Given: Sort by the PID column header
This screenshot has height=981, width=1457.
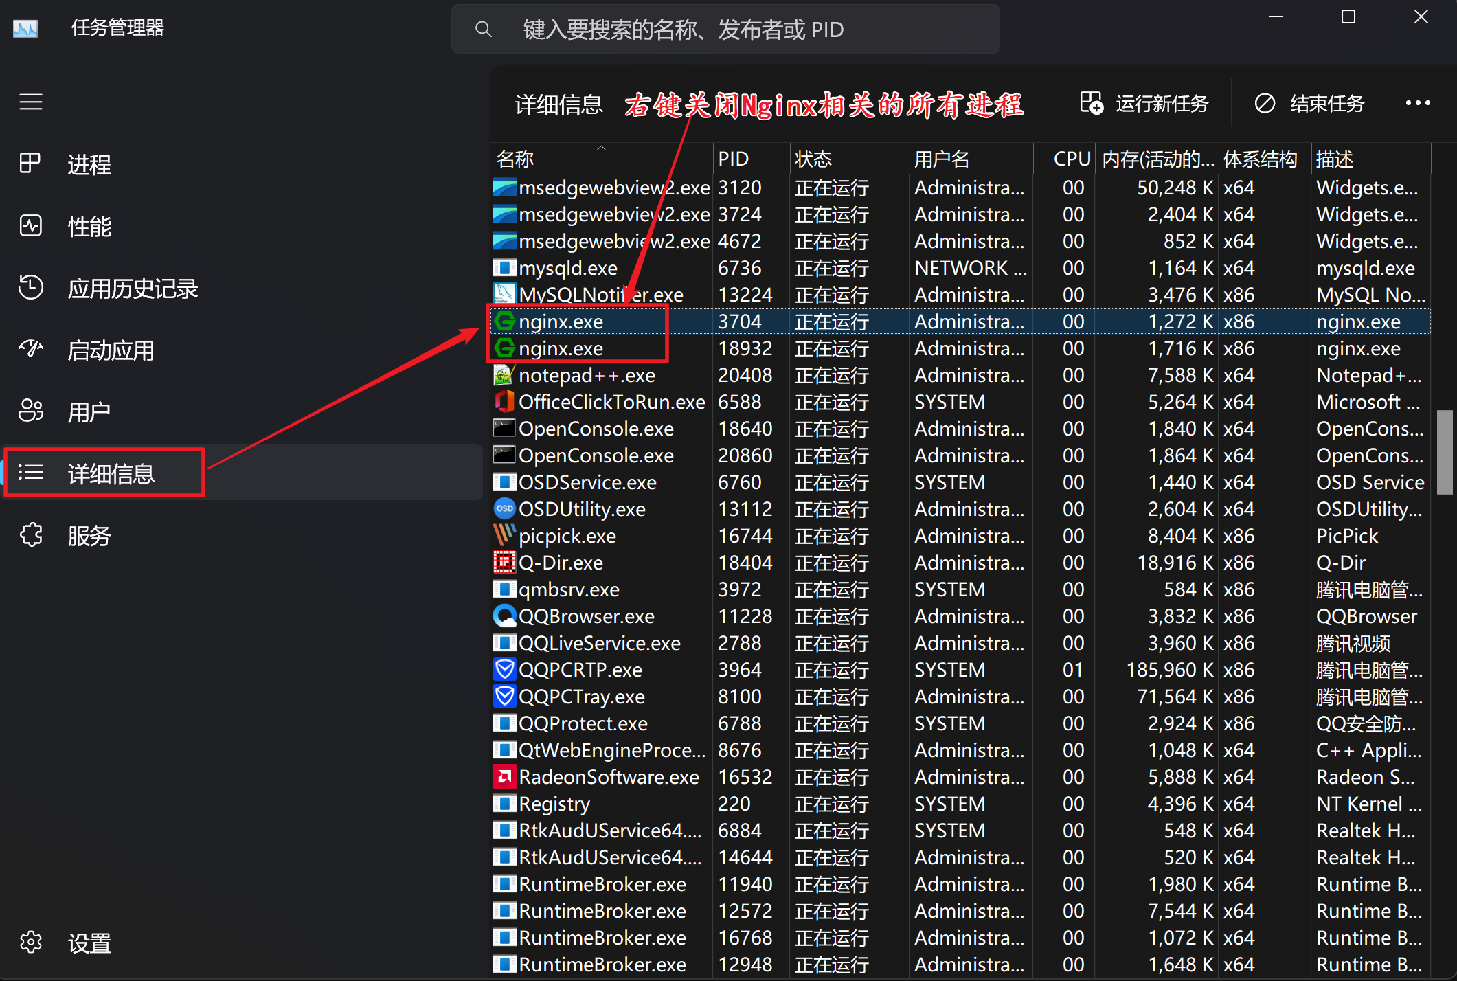Looking at the screenshot, I should pyautogui.click(x=733, y=159).
